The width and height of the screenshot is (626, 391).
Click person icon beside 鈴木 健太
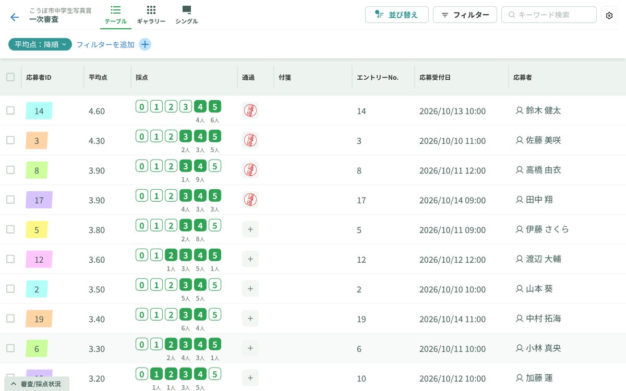[x=519, y=111]
